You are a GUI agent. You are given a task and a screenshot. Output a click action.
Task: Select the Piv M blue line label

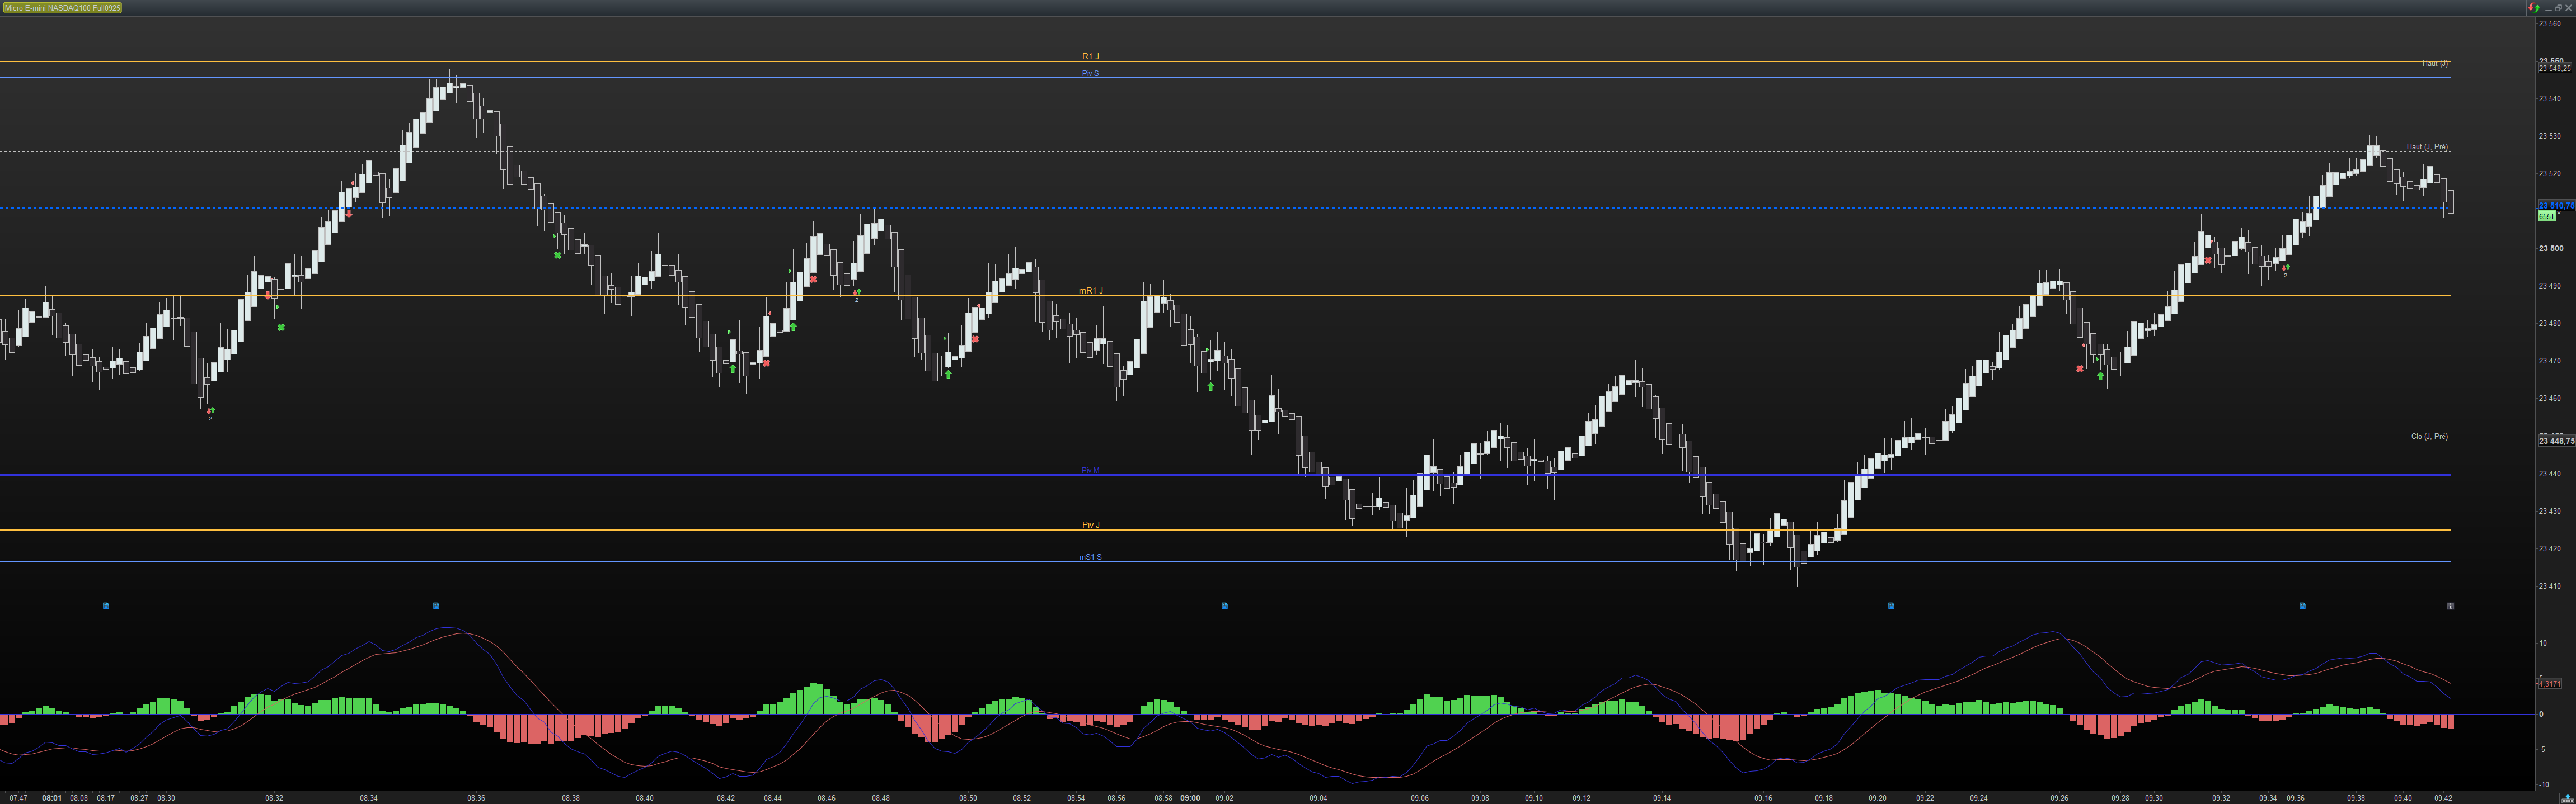click(1090, 470)
